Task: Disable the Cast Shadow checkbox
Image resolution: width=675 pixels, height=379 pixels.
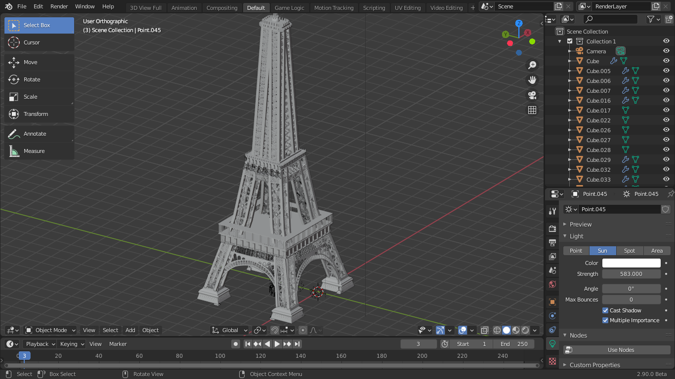Action: pos(605,310)
